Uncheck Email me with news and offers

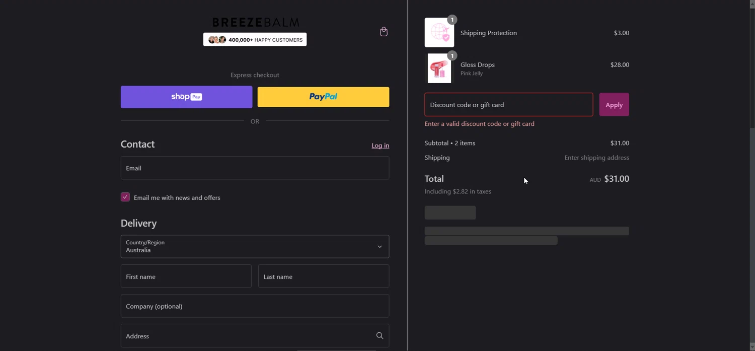(125, 197)
